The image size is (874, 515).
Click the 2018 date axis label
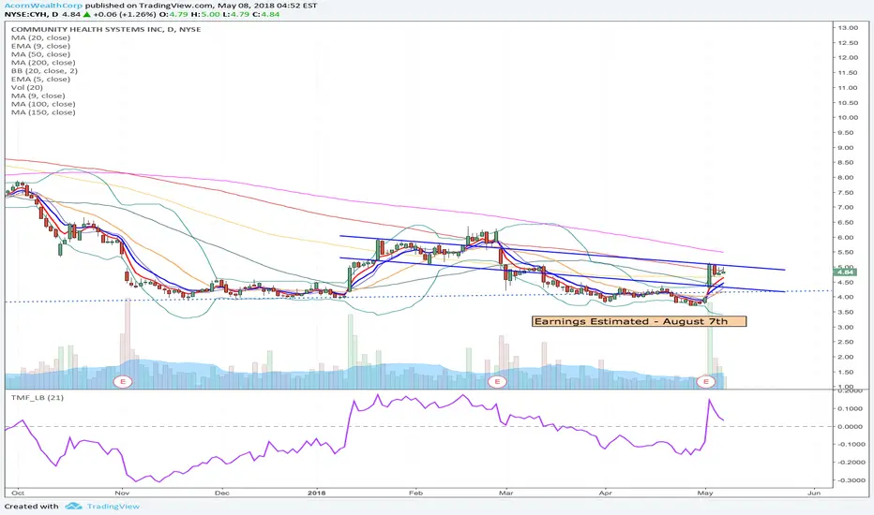tap(317, 493)
